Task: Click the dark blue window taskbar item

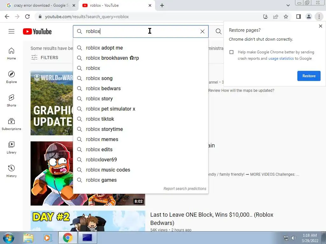Action: (87, 238)
